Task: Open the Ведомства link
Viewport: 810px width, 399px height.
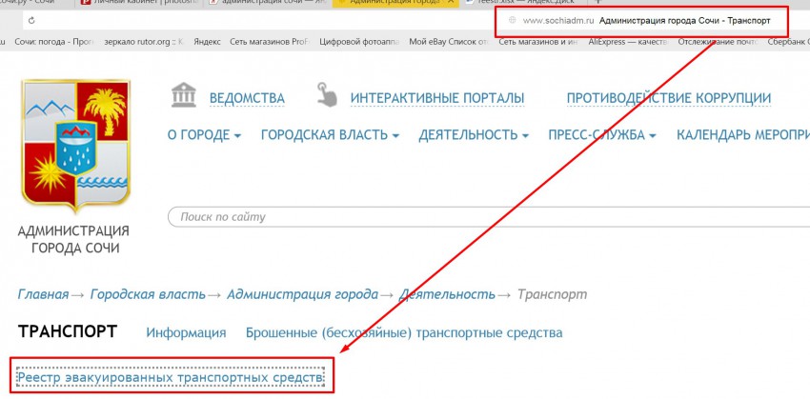Action: [246, 98]
